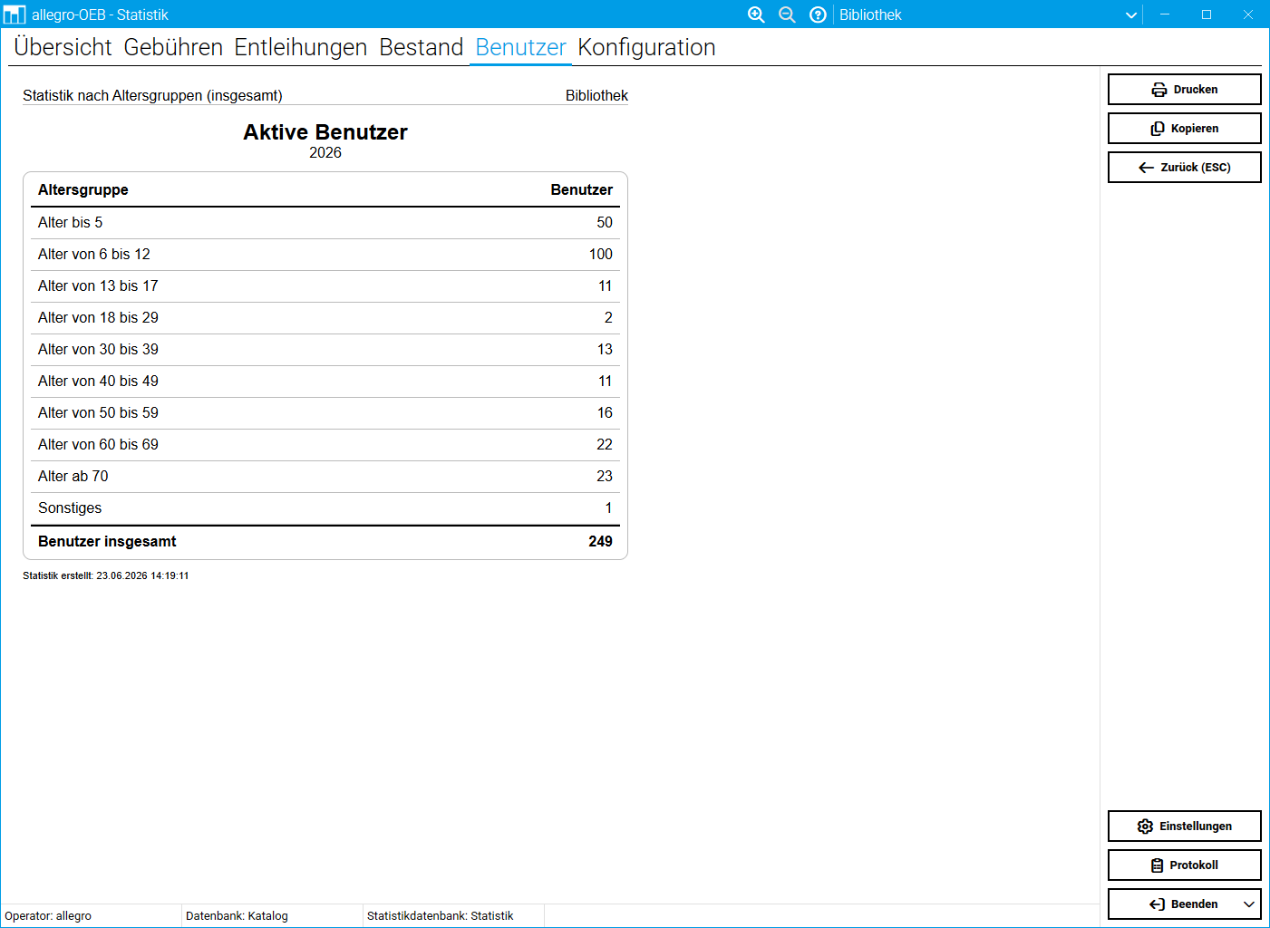Viewport: 1270px width, 928px height.
Task: Click the 'Aktive Benutzer' heading
Action: [x=325, y=132]
